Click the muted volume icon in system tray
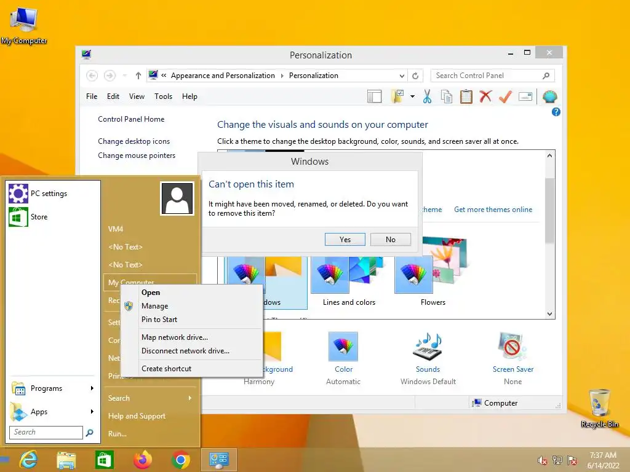 543,460
